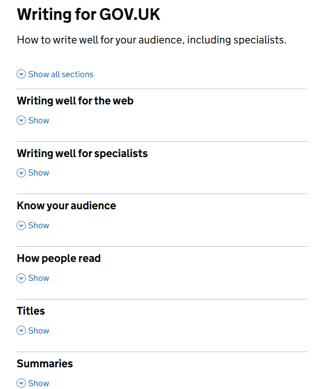323x389 pixels.
Task: Select the Writing well for the web heading
Action: [x=75, y=101]
